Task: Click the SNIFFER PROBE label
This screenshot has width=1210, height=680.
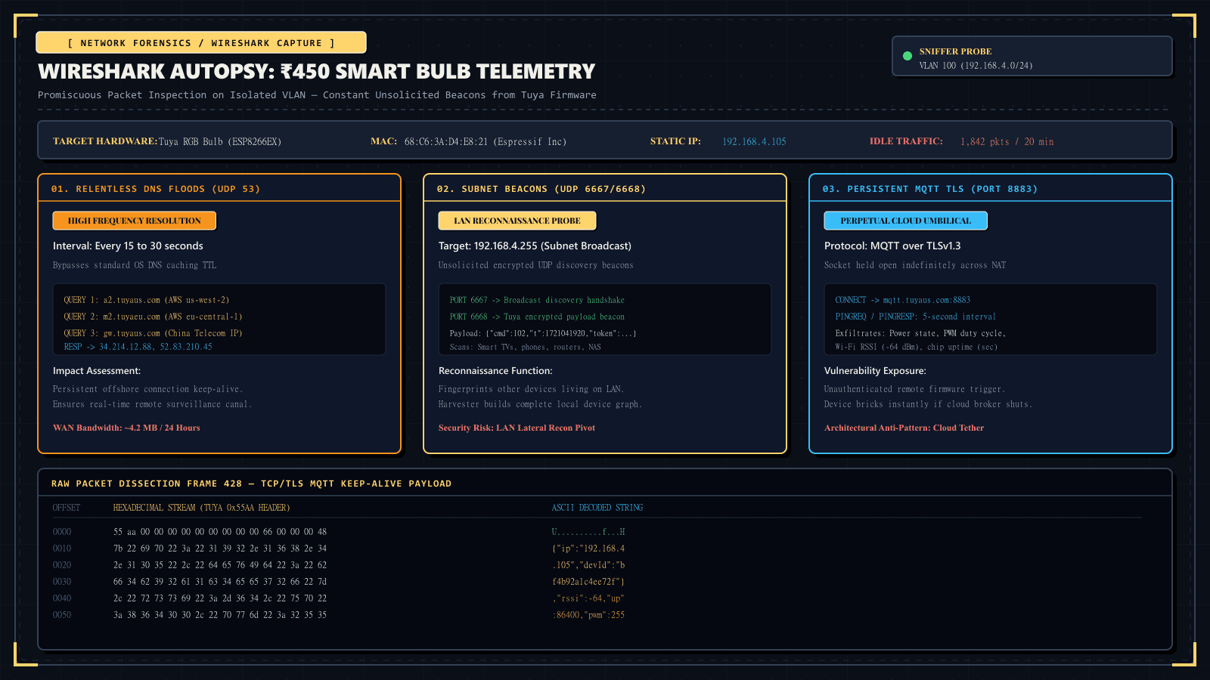Action: (x=955, y=51)
